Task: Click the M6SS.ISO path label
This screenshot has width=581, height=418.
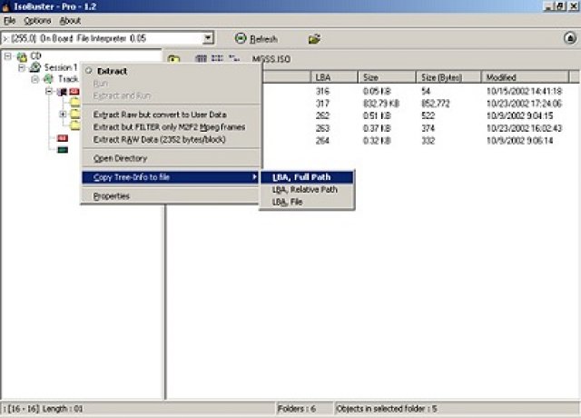Action: coord(271,59)
